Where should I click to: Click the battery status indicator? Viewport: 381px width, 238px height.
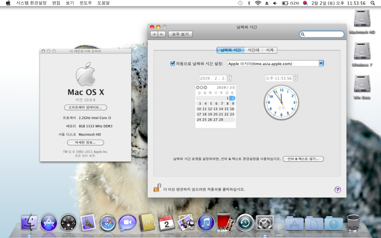click(x=290, y=3)
